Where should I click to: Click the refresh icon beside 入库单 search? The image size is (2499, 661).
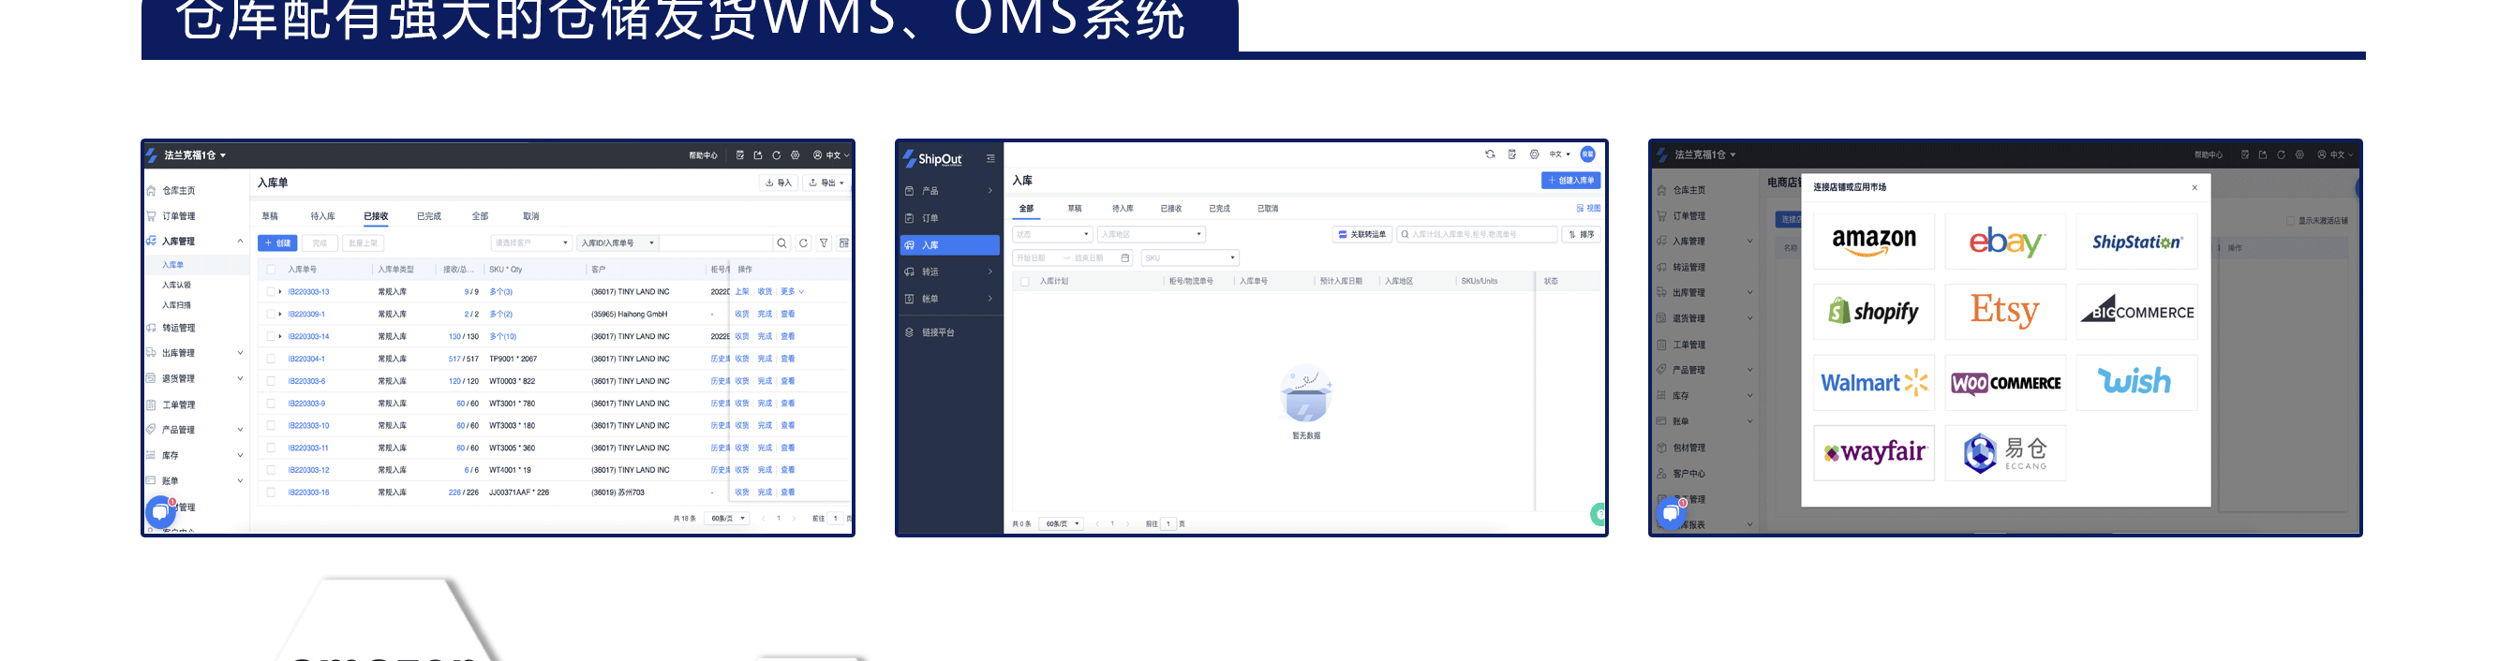click(x=803, y=243)
